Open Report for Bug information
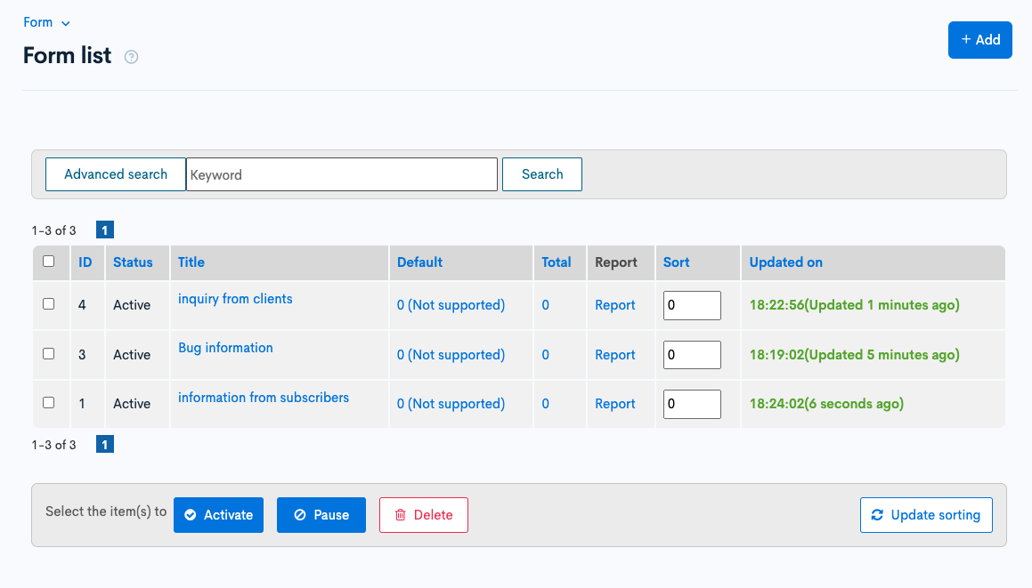 pos(614,355)
